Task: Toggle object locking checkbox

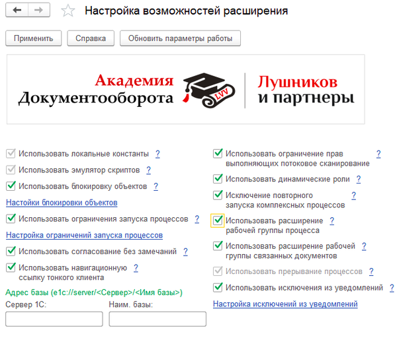Action: [x=11, y=186]
